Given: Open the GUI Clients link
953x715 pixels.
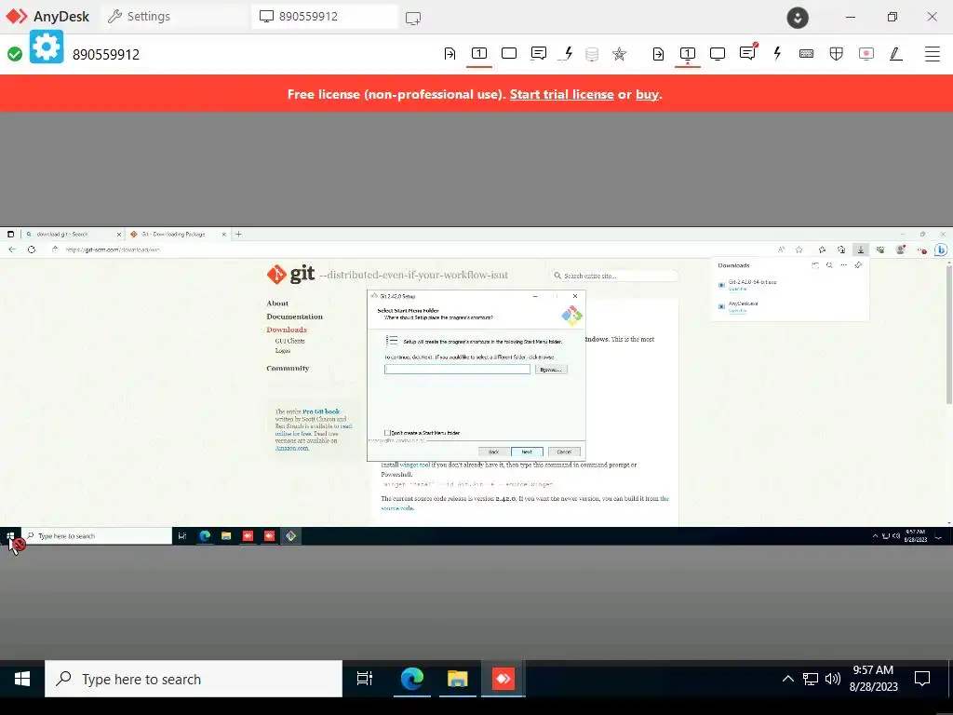Looking at the screenshot, I should (x=290, y=341).
